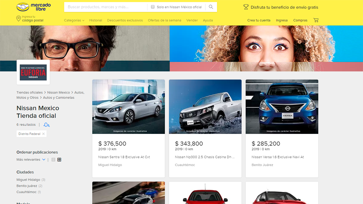Open the shopping cart icon
The height and width of the screenshot is (204, 363).
316,20
